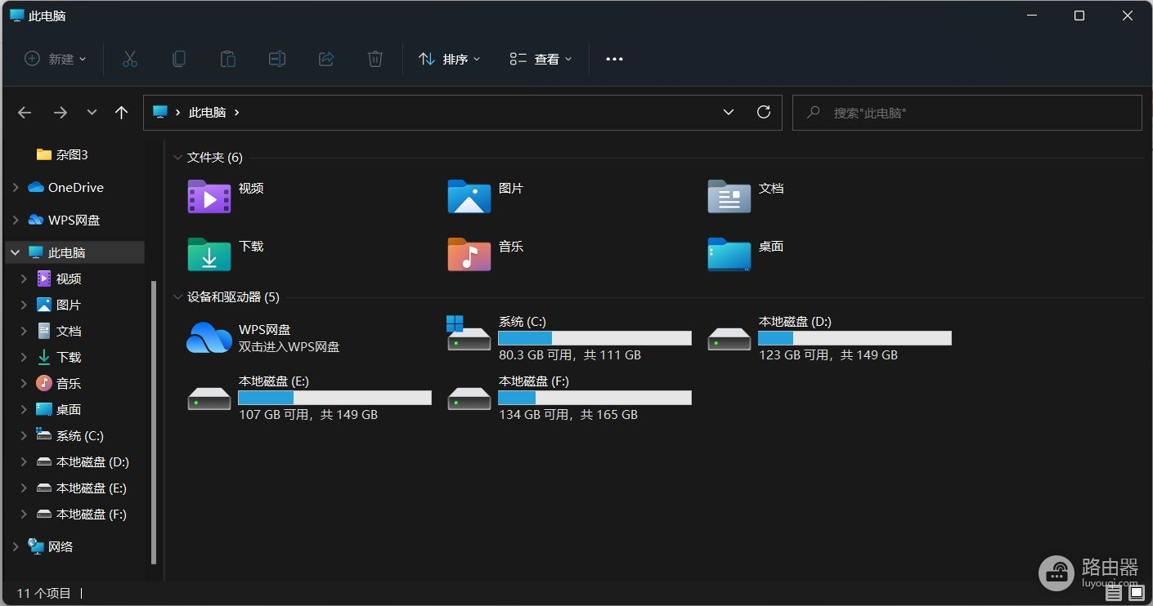Select the WPS网盘 cloud drive item
Image resolution: width=1153 pixels, height=606 pixels.
tap(263, 337)
